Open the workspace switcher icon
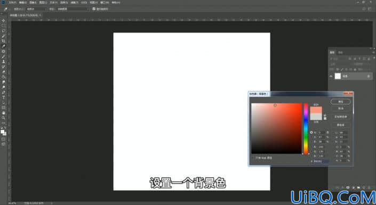 (370, 9)
